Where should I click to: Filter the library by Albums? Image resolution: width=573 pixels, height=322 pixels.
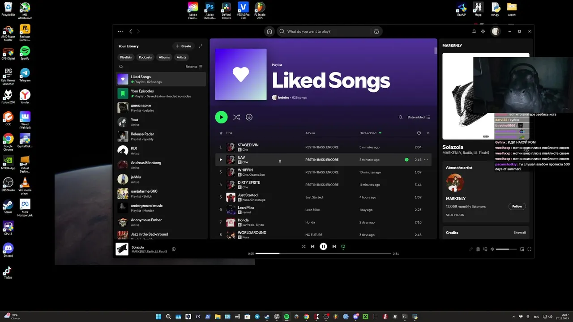coord(164,57)
